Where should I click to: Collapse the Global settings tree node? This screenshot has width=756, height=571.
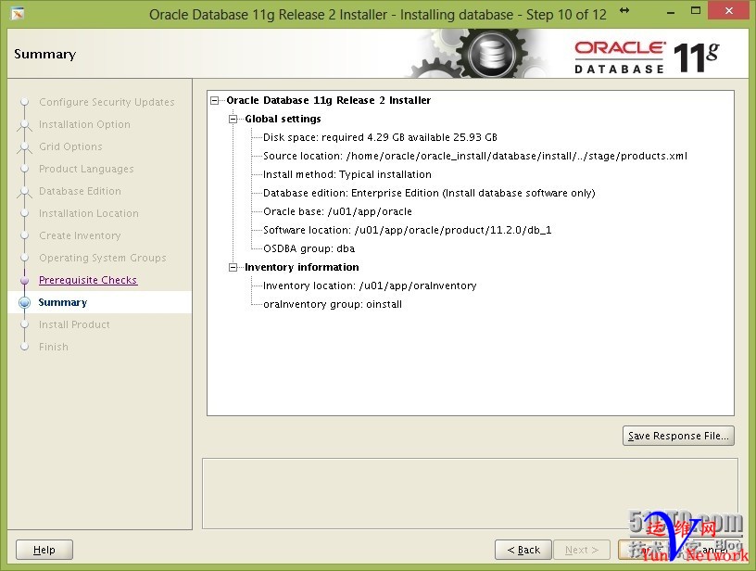233,119
